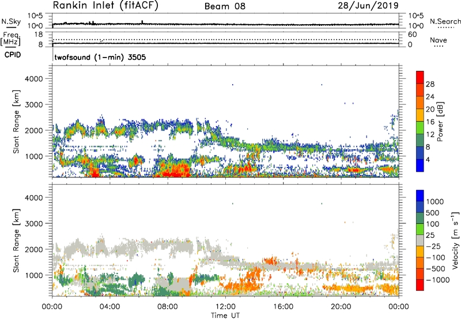Viewport: 461px width, 319px height.
Task: Select the '-500' velocity colorbar label
Action: tap(436, 269)
